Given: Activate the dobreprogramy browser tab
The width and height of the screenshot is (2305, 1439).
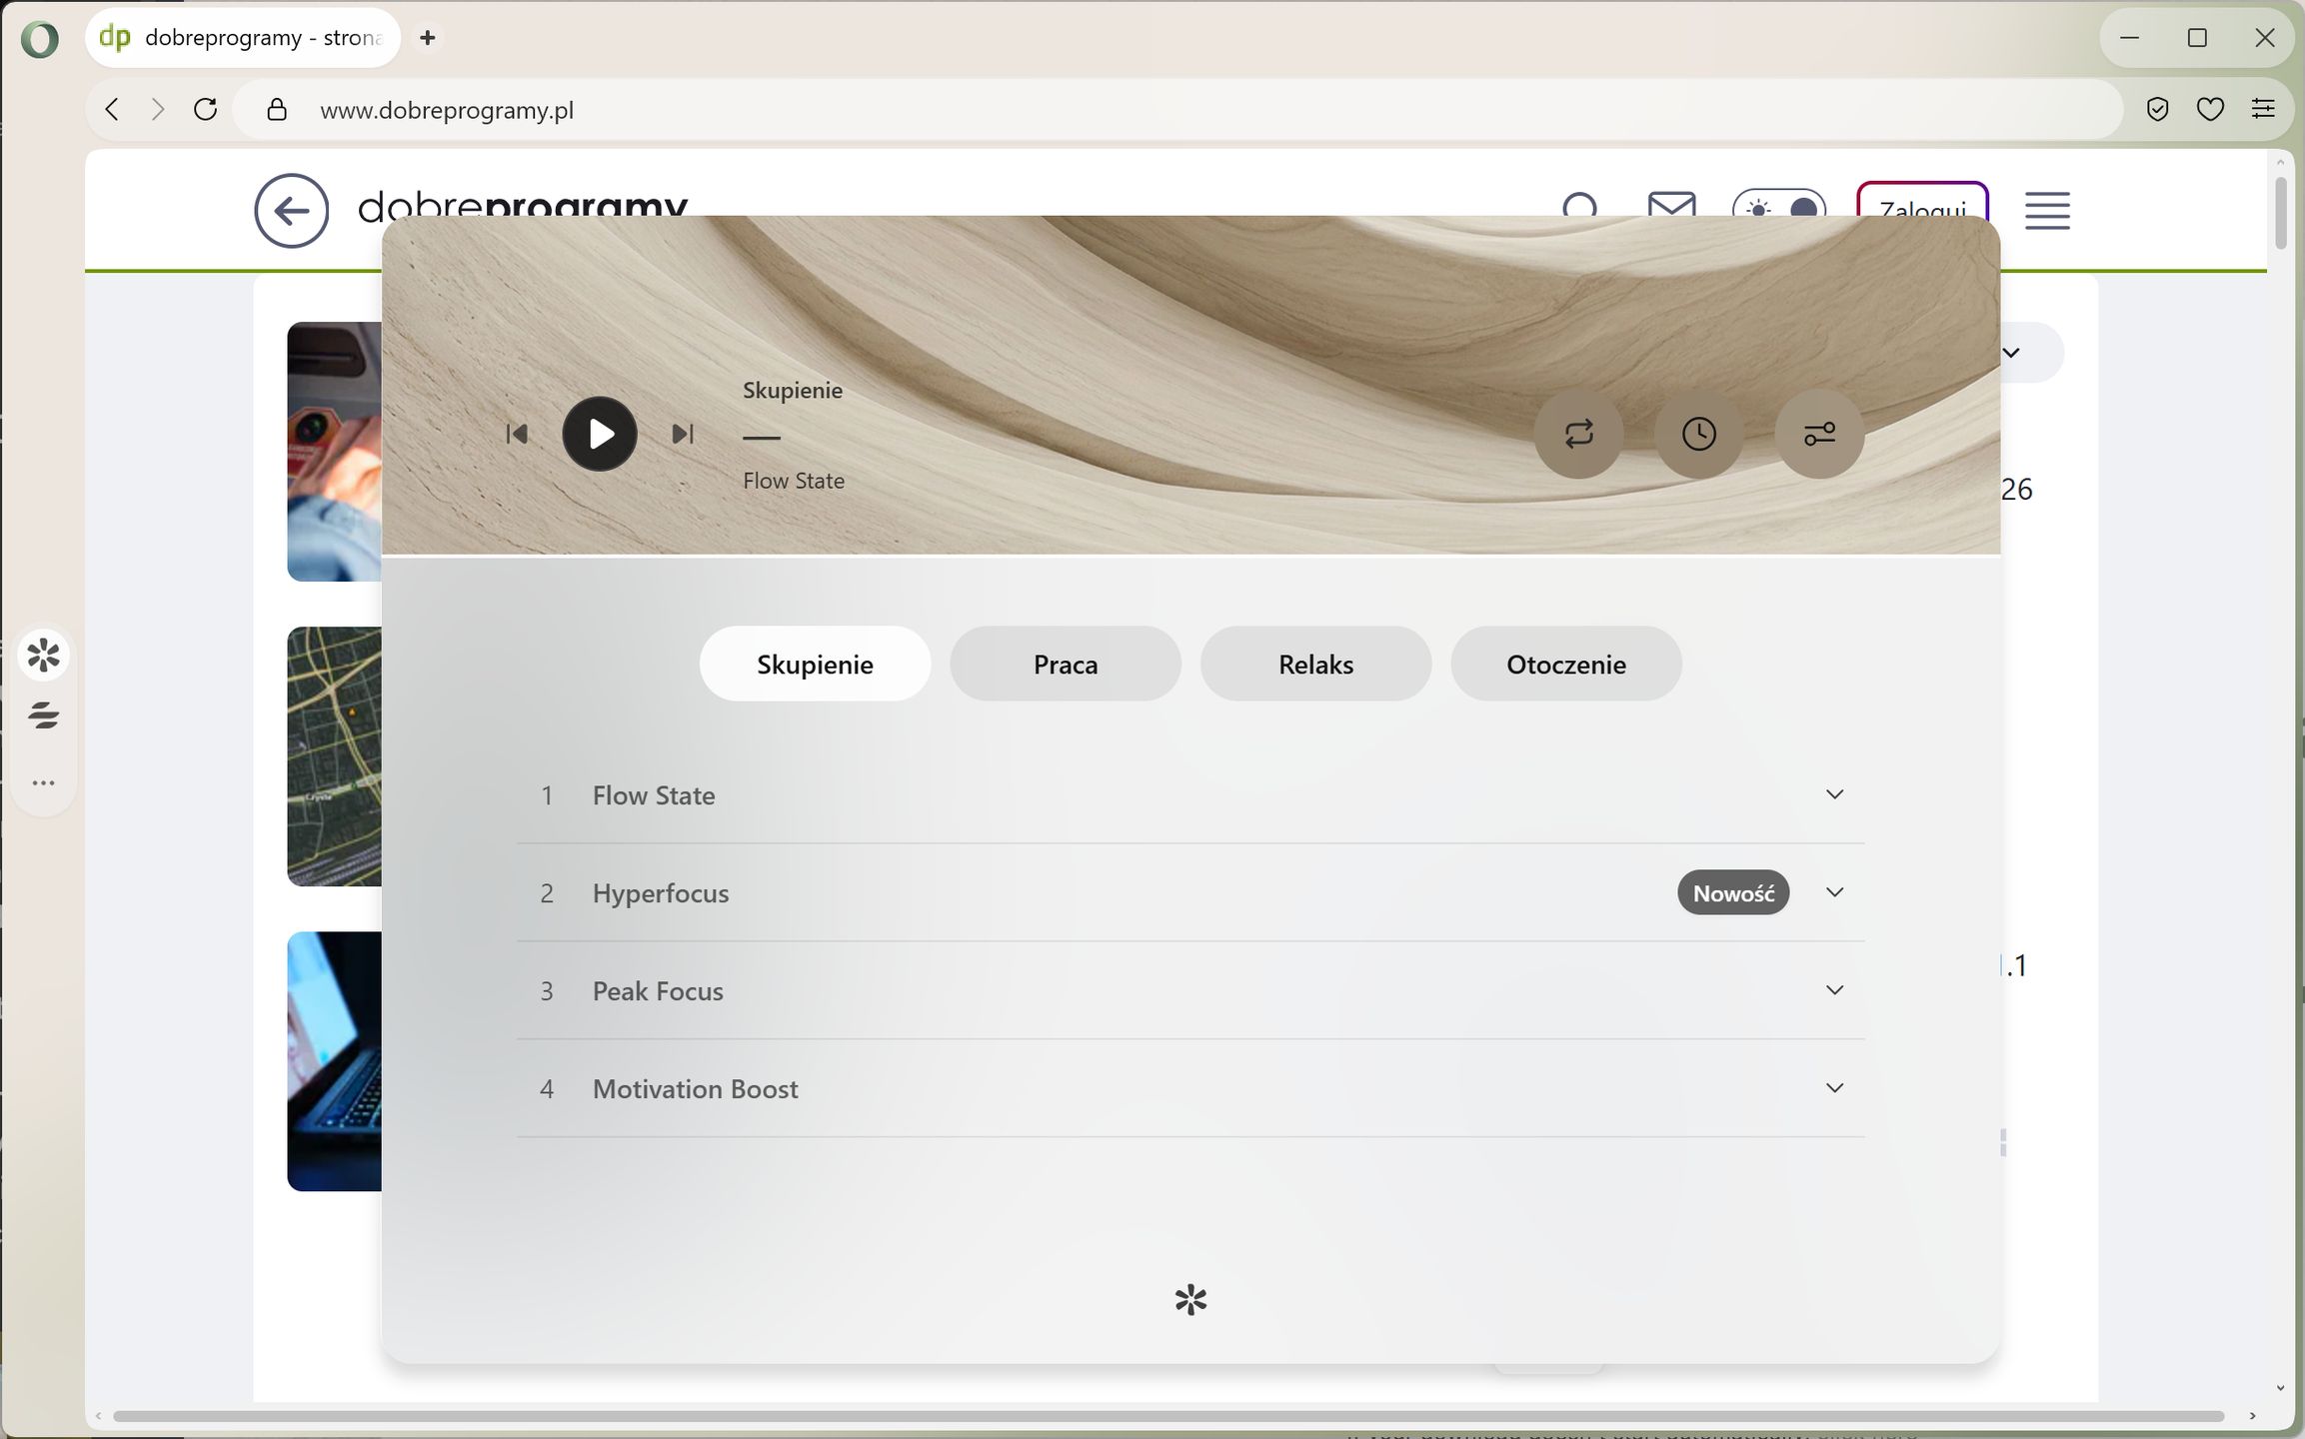Looking at the screenshot, I should click(x=243, y=38).
